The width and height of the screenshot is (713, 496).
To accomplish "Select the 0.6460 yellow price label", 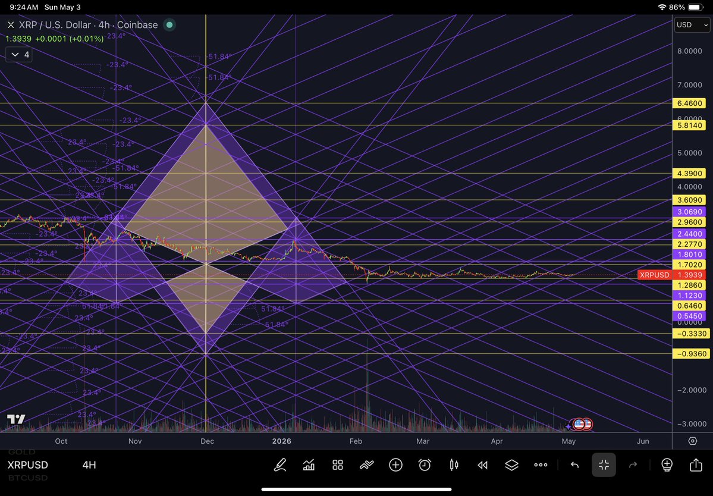I will pos(689,306).
